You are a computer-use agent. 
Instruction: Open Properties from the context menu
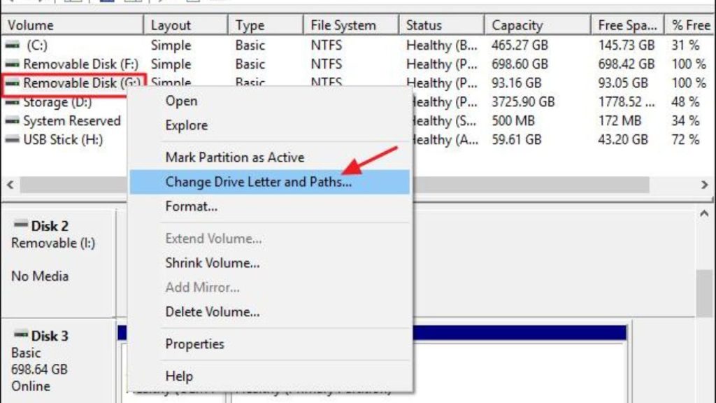tap(194, 344)
